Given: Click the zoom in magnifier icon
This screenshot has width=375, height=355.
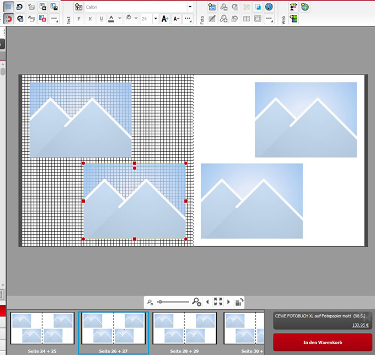Looking at the screenshot, I should (x=196, y=302).
